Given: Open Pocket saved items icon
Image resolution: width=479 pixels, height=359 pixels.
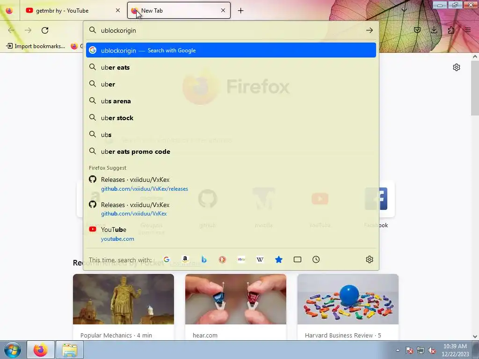Looking at the screenshot, I should 417,30.
